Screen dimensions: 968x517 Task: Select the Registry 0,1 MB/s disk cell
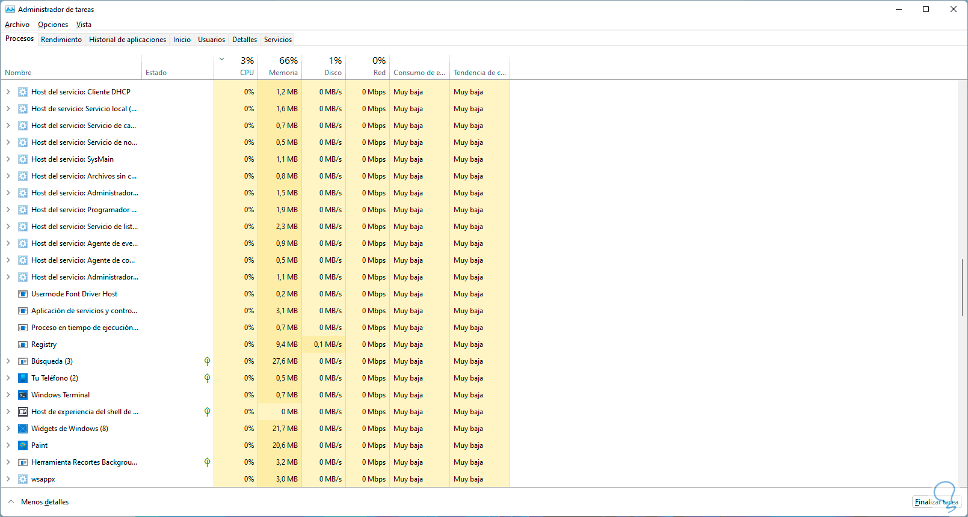point(324,344)
